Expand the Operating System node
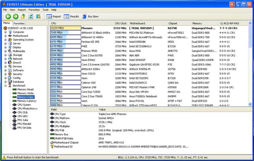254x161 pixels. [5, 40]
